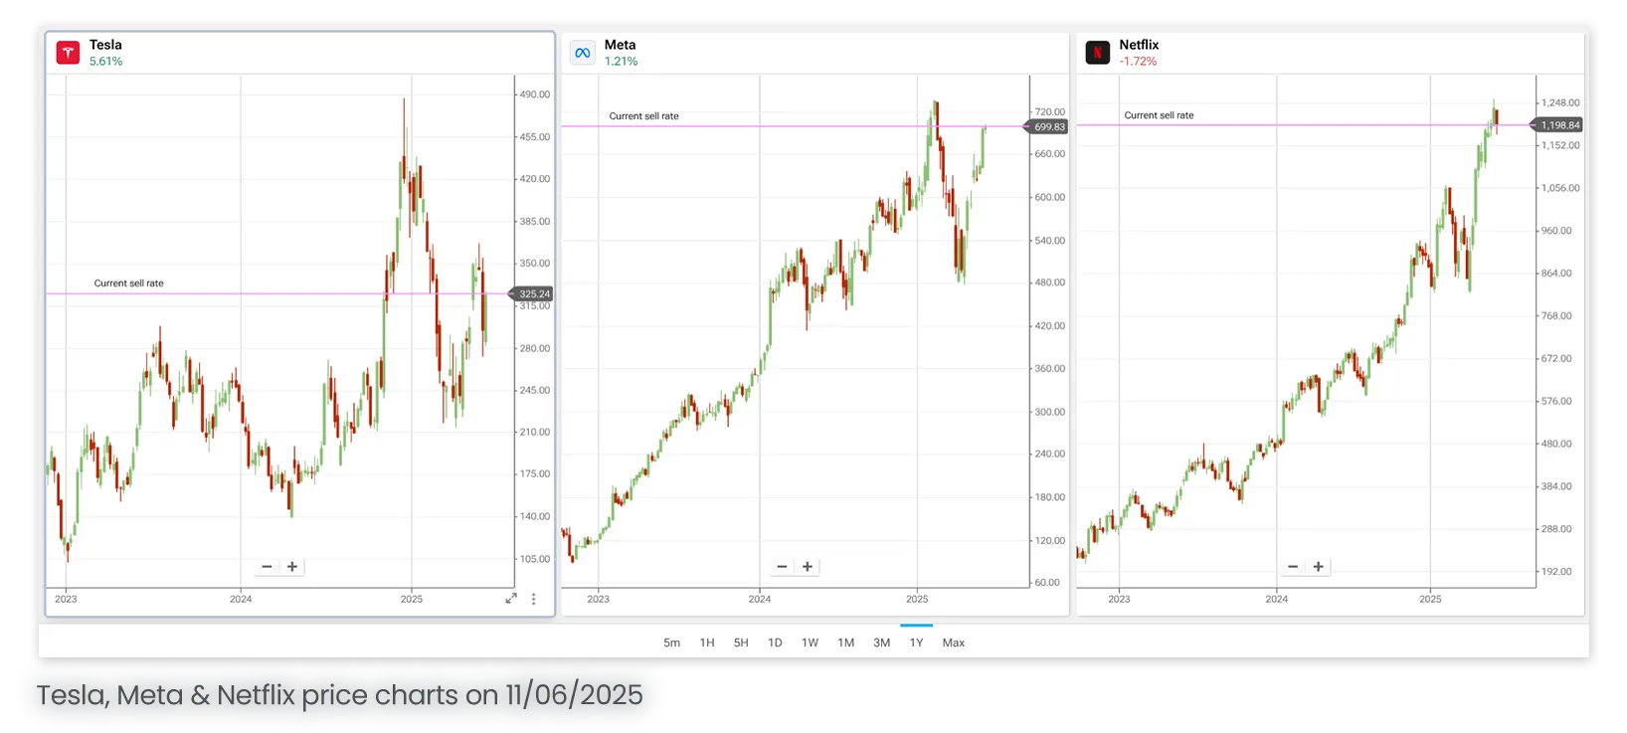
Task: Click Netflix's -1.72% change value
Action: point(1138,62)
